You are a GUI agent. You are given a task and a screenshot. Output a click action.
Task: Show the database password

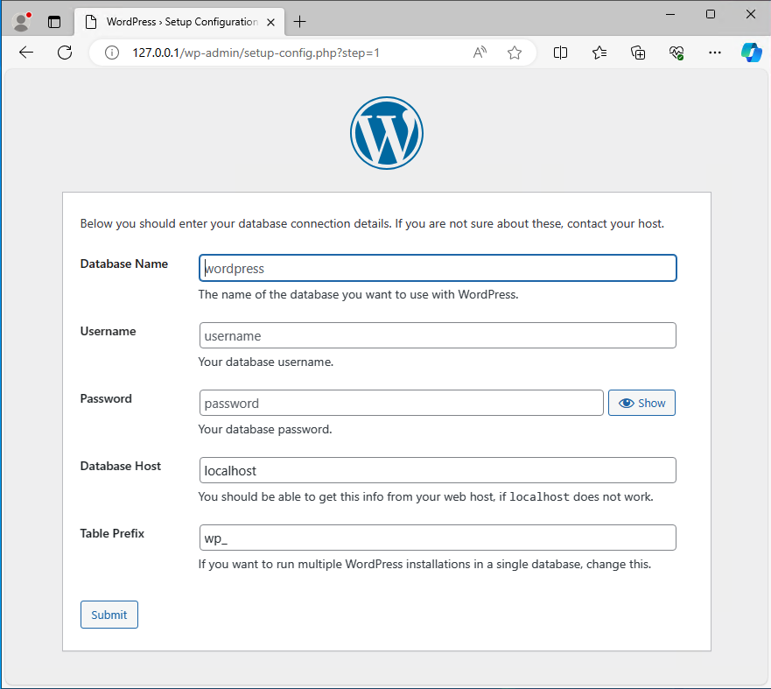pos(641,403)
